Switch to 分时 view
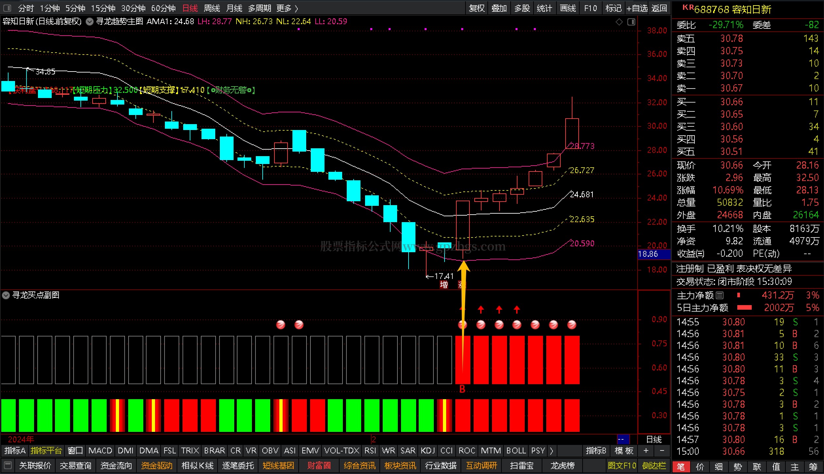 click(26, 8)
